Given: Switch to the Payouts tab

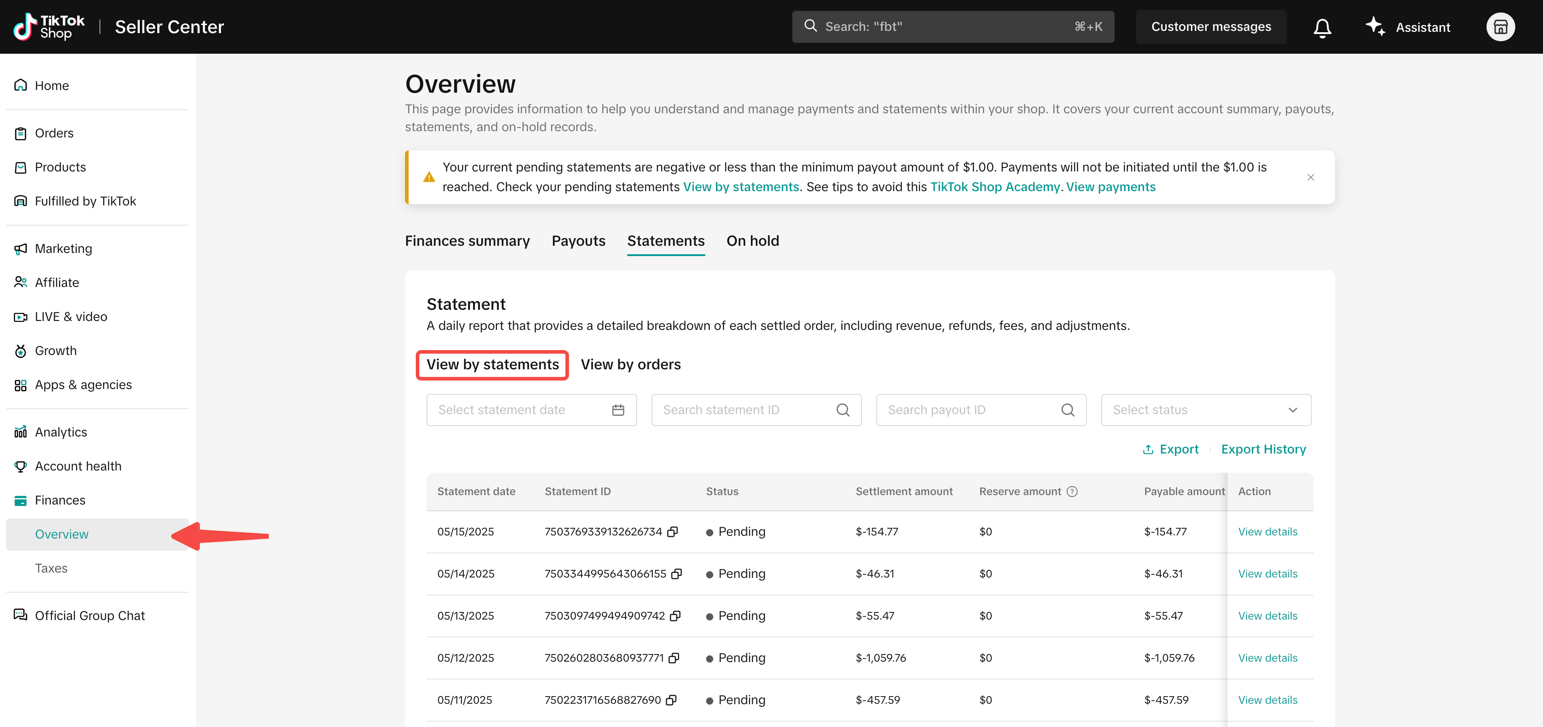Looking at the screenshot, I should 578,241.
